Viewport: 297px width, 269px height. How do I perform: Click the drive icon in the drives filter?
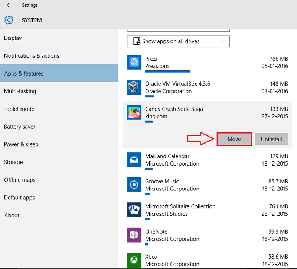click(137, 41)
